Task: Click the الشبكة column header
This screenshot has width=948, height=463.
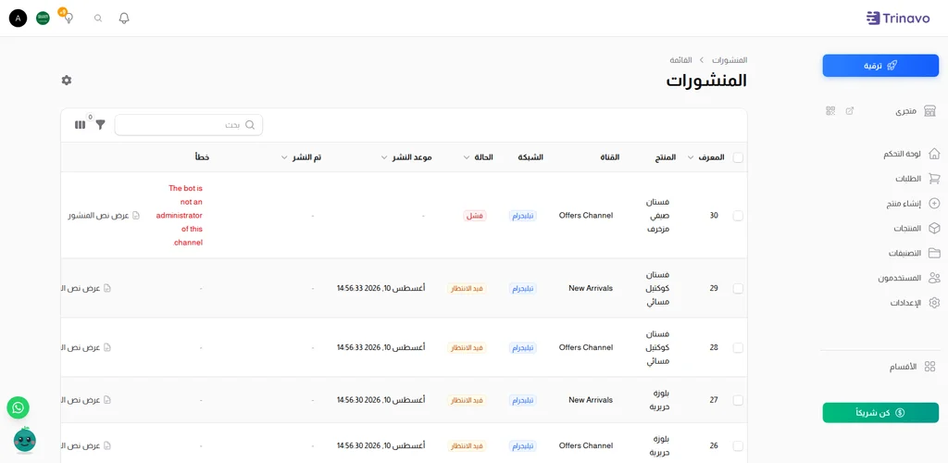Action: (x=530, y=157)
